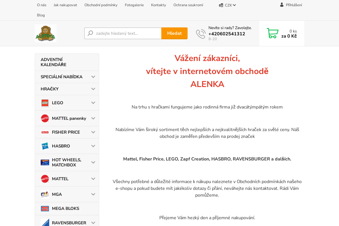This screenshot has height=226, width=339.
Task: Open the Hot Wheels brand icon
Action: pos(45,162)
